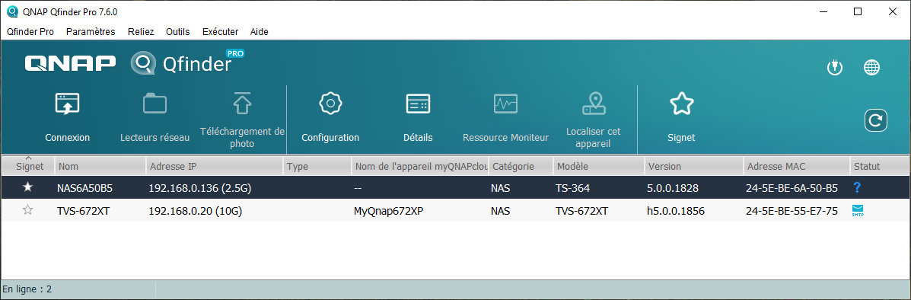Open the Configuration gear icon

(330, 103)
